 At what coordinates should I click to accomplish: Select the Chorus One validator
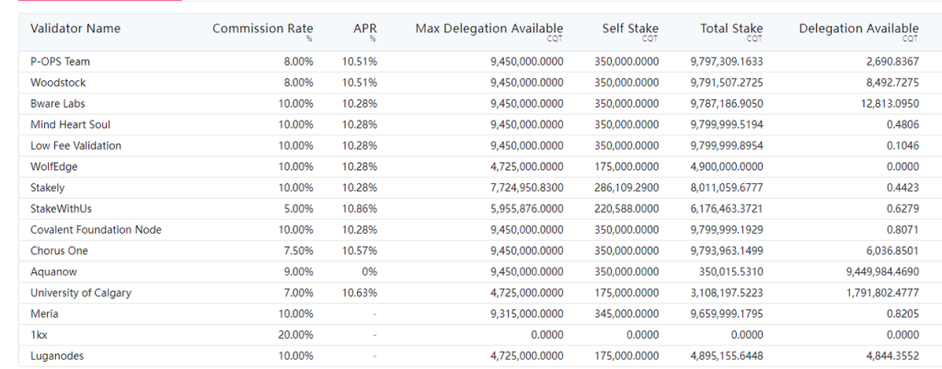pos(58,251)
